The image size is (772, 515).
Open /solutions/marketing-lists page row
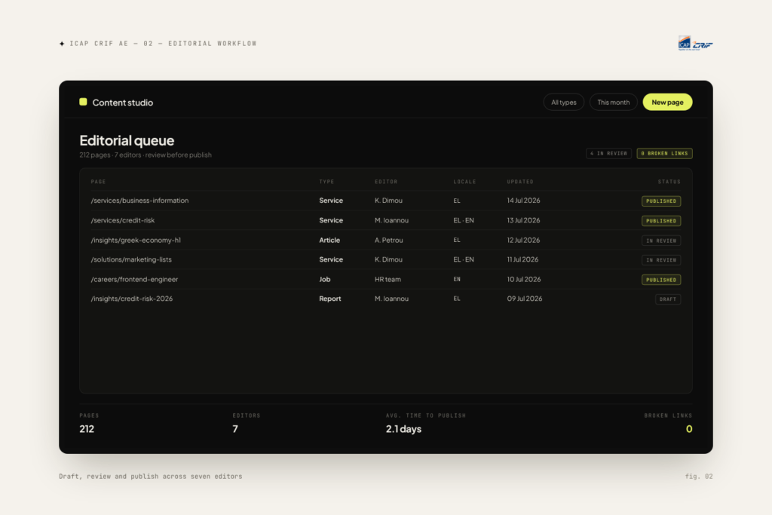[x=386, y=259]
